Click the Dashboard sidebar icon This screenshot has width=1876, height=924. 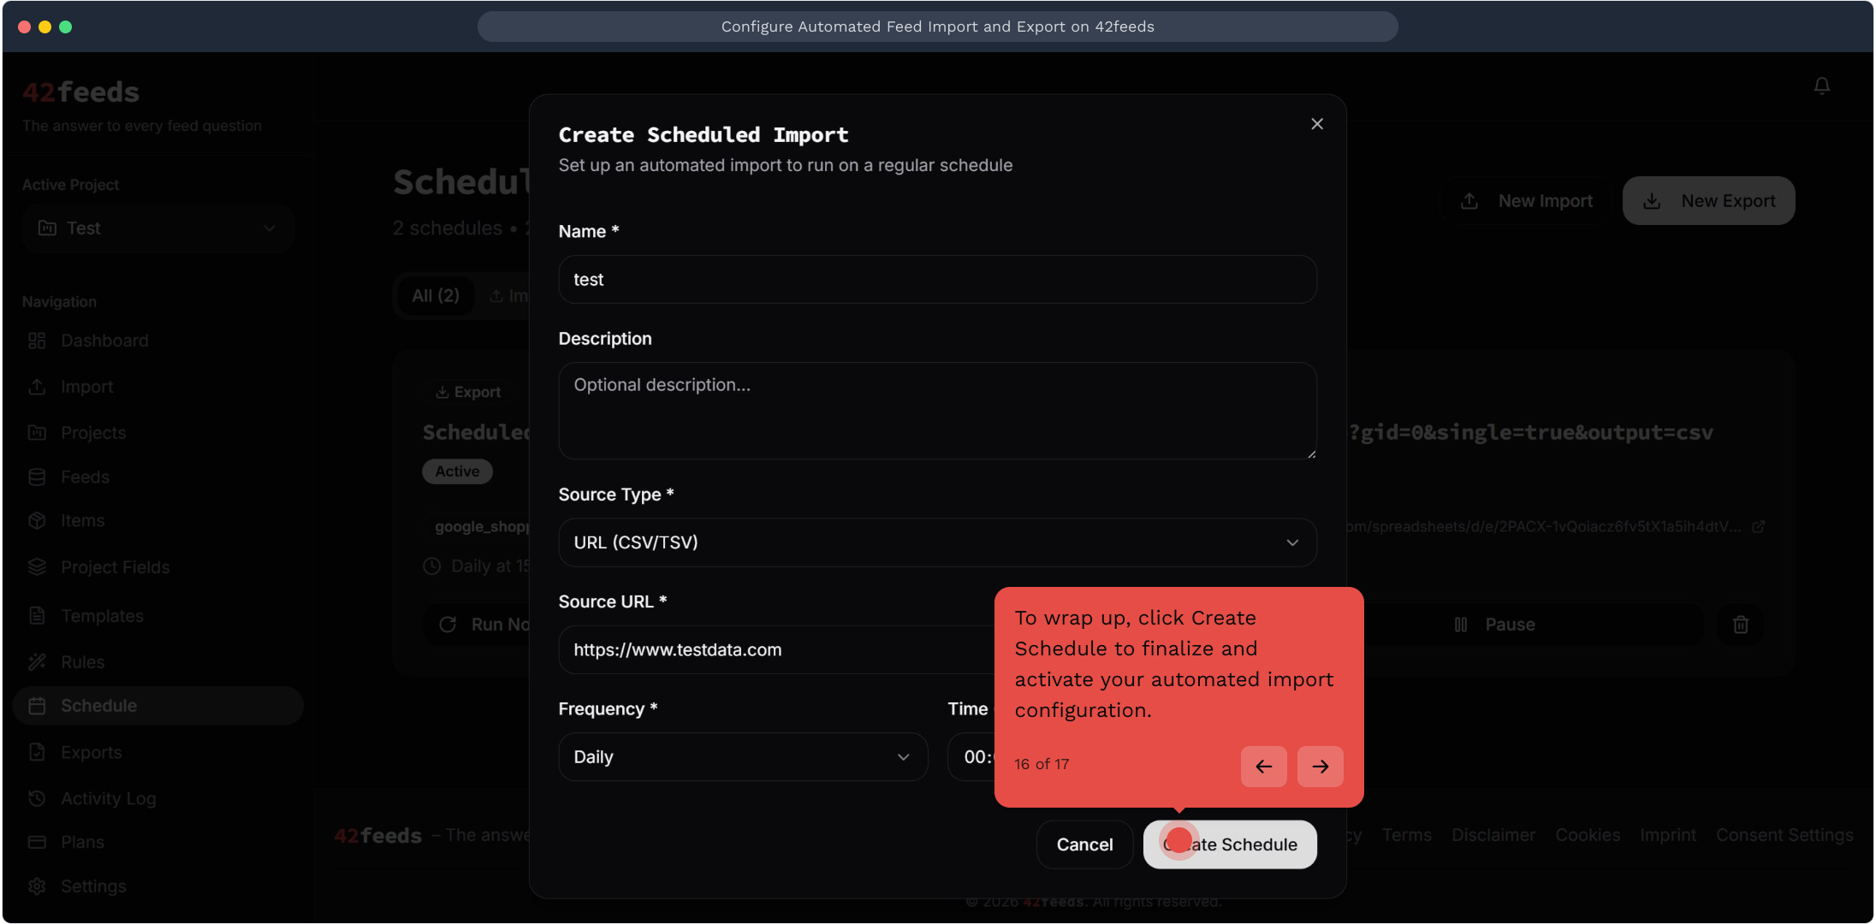coord(37,341)
